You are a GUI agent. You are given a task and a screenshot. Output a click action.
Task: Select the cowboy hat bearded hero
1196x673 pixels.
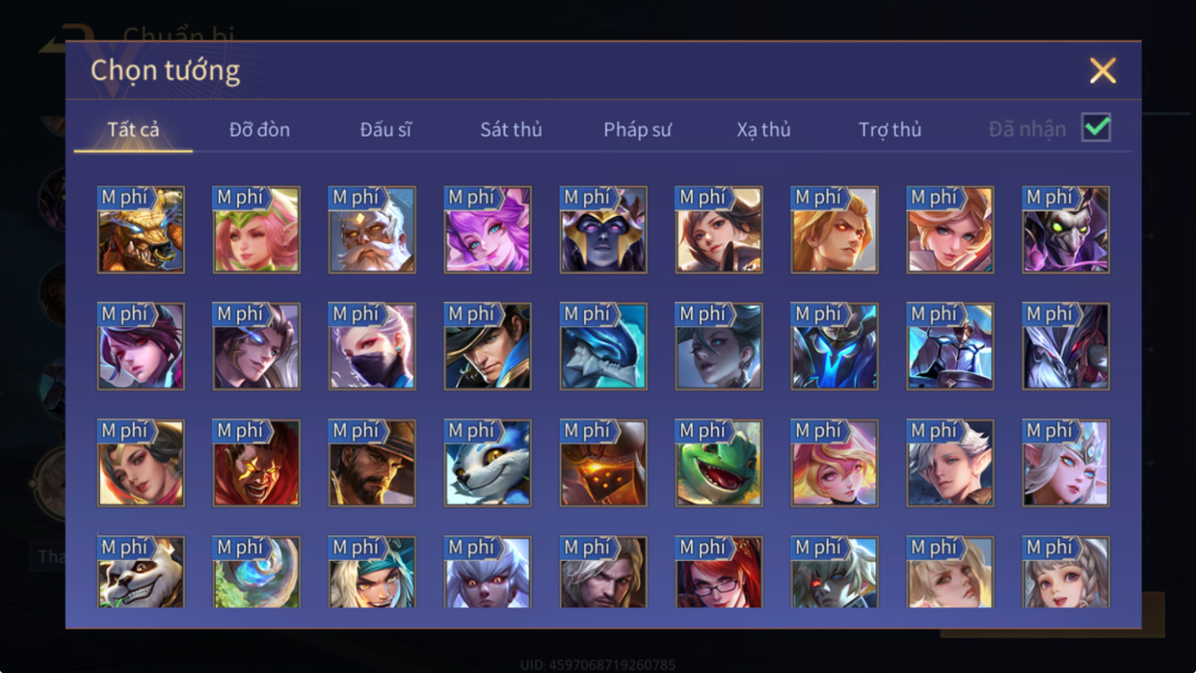coord(372,462)
